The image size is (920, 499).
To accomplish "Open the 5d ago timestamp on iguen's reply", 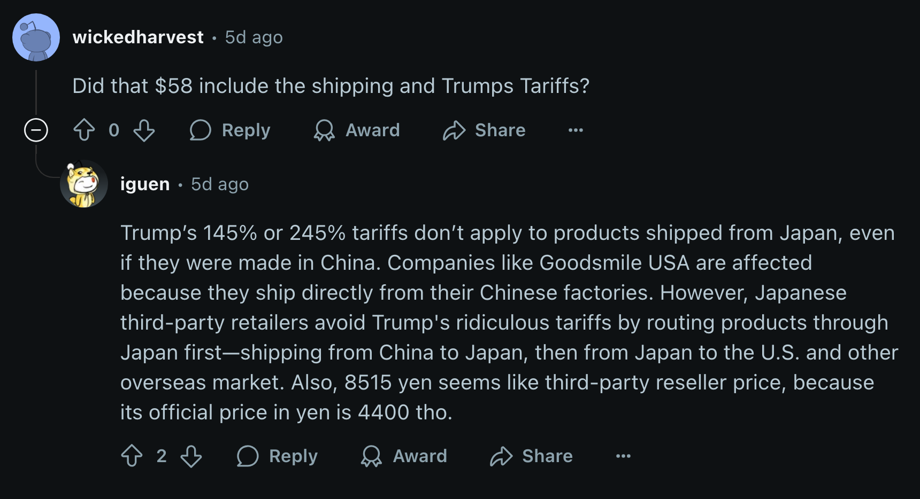I will 220,184.
